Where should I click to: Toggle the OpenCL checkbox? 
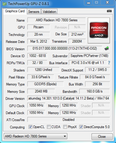point(30,127)
